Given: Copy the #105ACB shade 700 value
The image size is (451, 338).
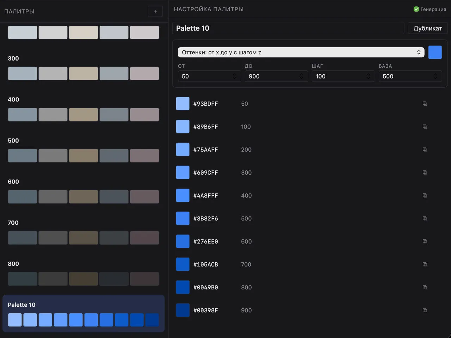Looking at the screenshot, I should tap(425, 264).
